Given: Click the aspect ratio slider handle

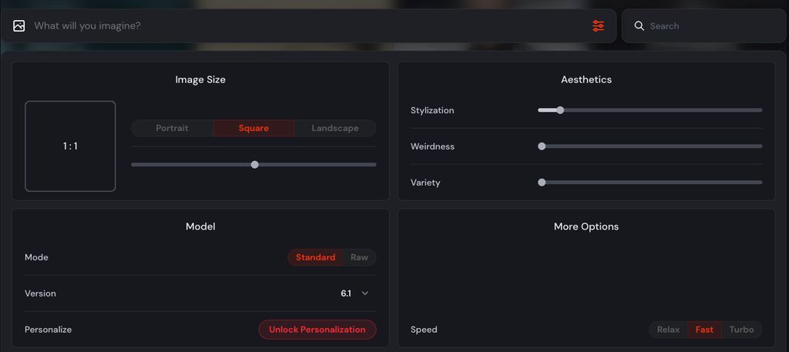Looking at the screenshot, I should coord(254,164).
